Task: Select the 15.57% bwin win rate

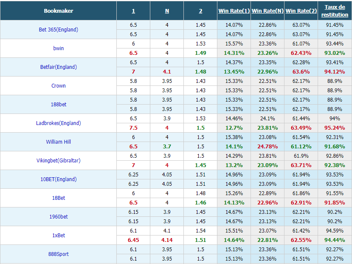Action: click(234, 44)
